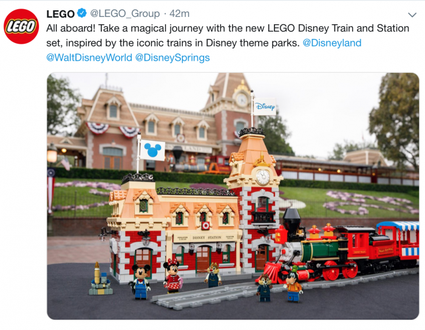The width and height of the screenshot is (425, 330).
Task: Open the LEGO display name profile
Action: (x=60, y=13)
